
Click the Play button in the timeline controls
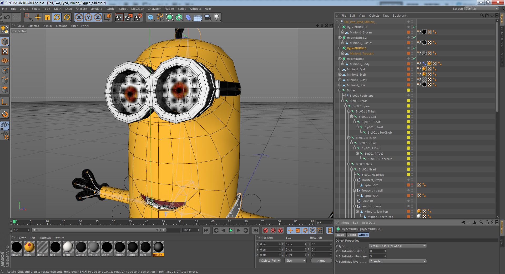click(x=231, y=230)
